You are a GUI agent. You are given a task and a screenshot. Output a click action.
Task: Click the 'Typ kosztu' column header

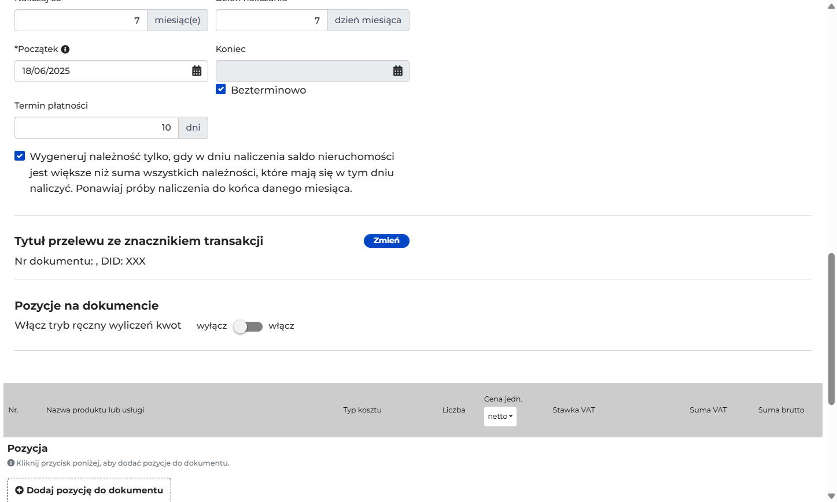[362, 410]
